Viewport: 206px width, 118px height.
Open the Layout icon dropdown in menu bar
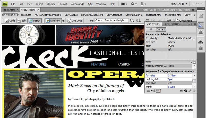coord(124,4)
